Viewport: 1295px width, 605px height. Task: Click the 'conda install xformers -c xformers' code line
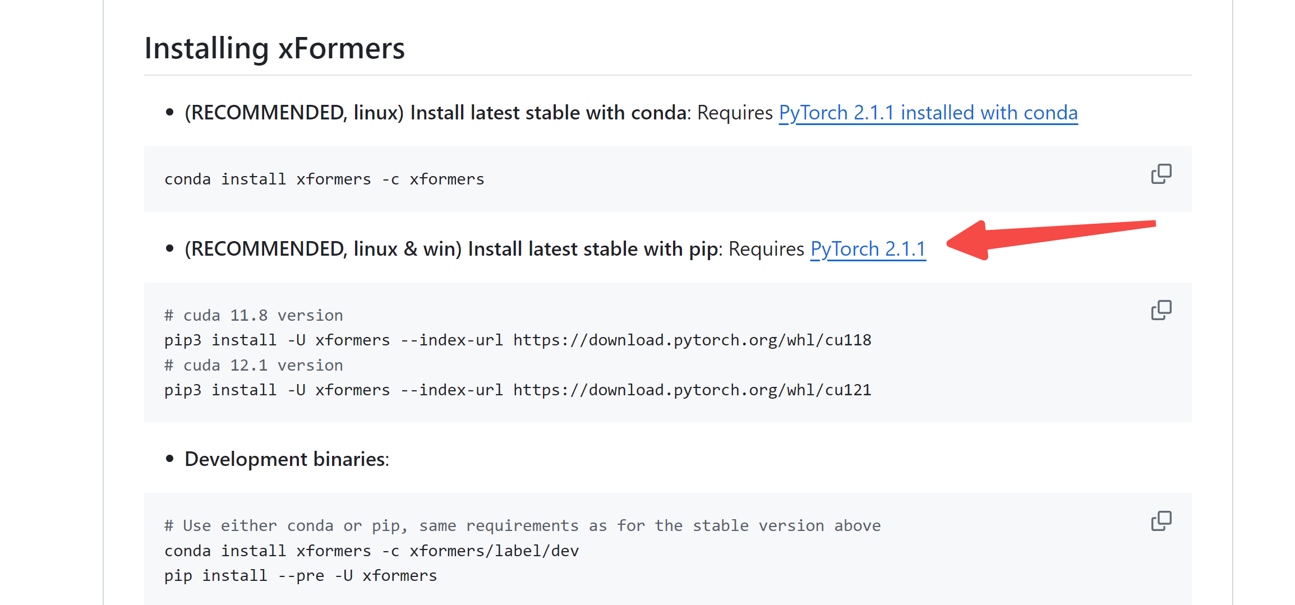coord(324,179)
